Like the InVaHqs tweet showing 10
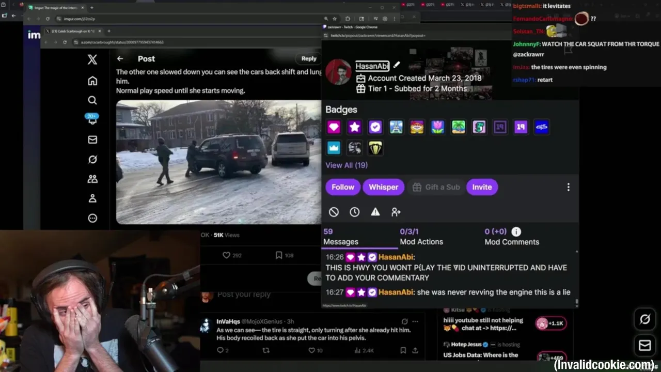The height and width of the screenshot is (372, 661). pos(315,350)
